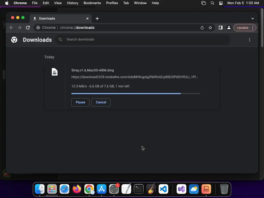Open the Chrome application menu
The width and height of the screenshot is (264, 198).
(20, 3)
